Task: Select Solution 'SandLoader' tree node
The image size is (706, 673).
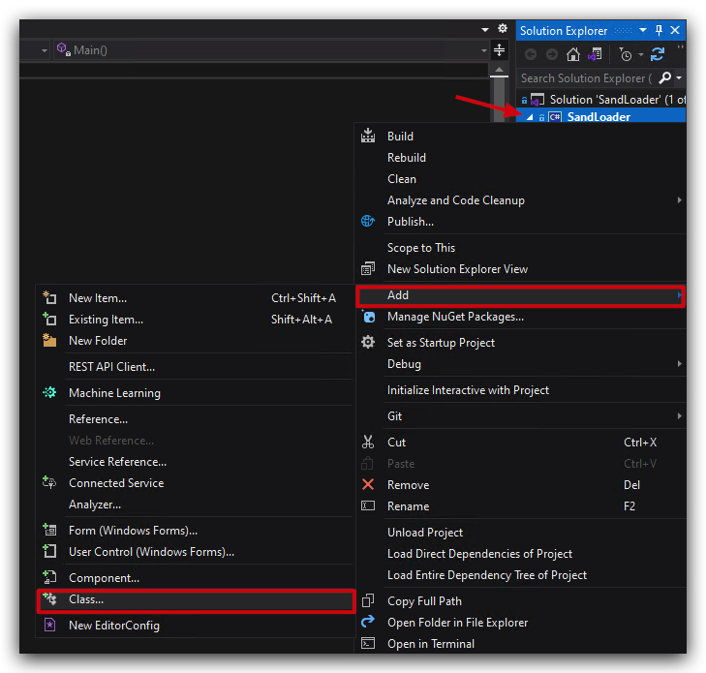Action: point(603,100)
